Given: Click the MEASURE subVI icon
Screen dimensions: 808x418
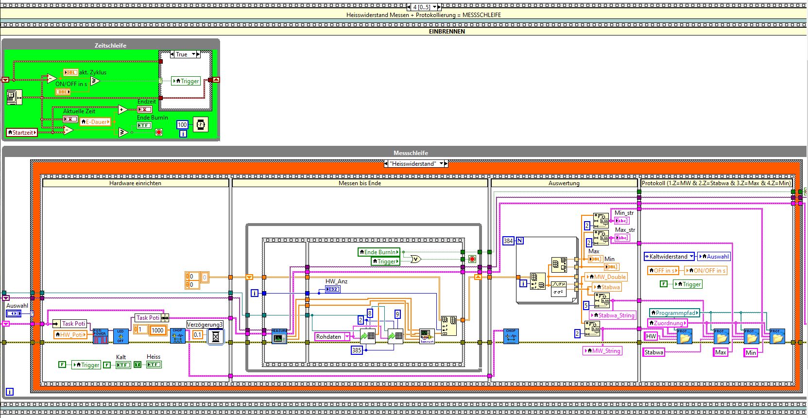Looking at the screenshot, I should (x=279, y=336).
